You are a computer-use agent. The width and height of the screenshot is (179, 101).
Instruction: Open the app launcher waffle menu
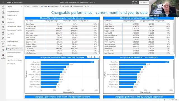coord(3,2)
